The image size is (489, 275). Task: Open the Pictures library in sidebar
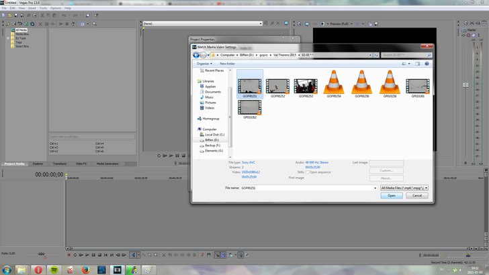pyautogui.click(x=210, y=103)
